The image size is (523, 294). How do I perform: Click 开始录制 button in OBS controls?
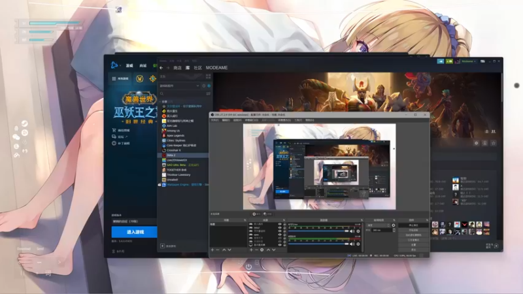point(413,231)
